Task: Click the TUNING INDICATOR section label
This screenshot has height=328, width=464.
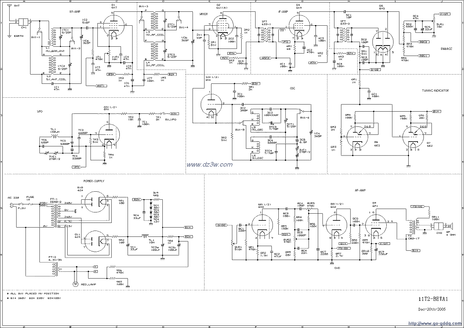Action: pyautogui.click(x=435, y=91)
